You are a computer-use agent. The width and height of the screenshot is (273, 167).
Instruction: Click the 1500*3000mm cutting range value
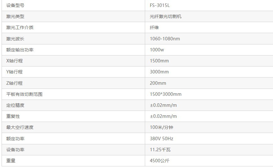[166, 94]
